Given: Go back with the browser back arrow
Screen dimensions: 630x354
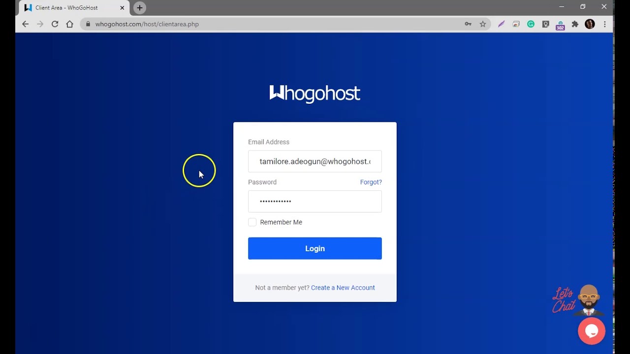Looking at the screenshot, I should point(25,24).
